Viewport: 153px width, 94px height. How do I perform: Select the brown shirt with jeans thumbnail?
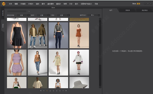38,62
